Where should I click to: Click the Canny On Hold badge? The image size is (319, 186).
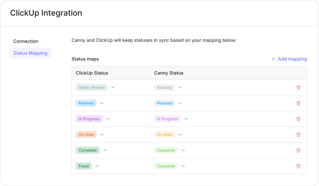coord(164,134)
